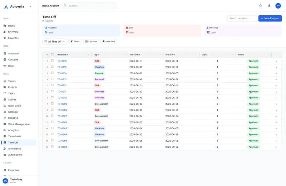Click the Automations sidebar icon
This screenshot has width=286, height=186.
(x=5, y=155)
